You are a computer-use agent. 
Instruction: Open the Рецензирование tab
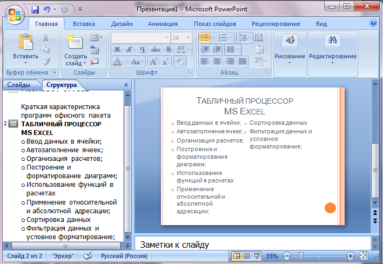[276, 24]
